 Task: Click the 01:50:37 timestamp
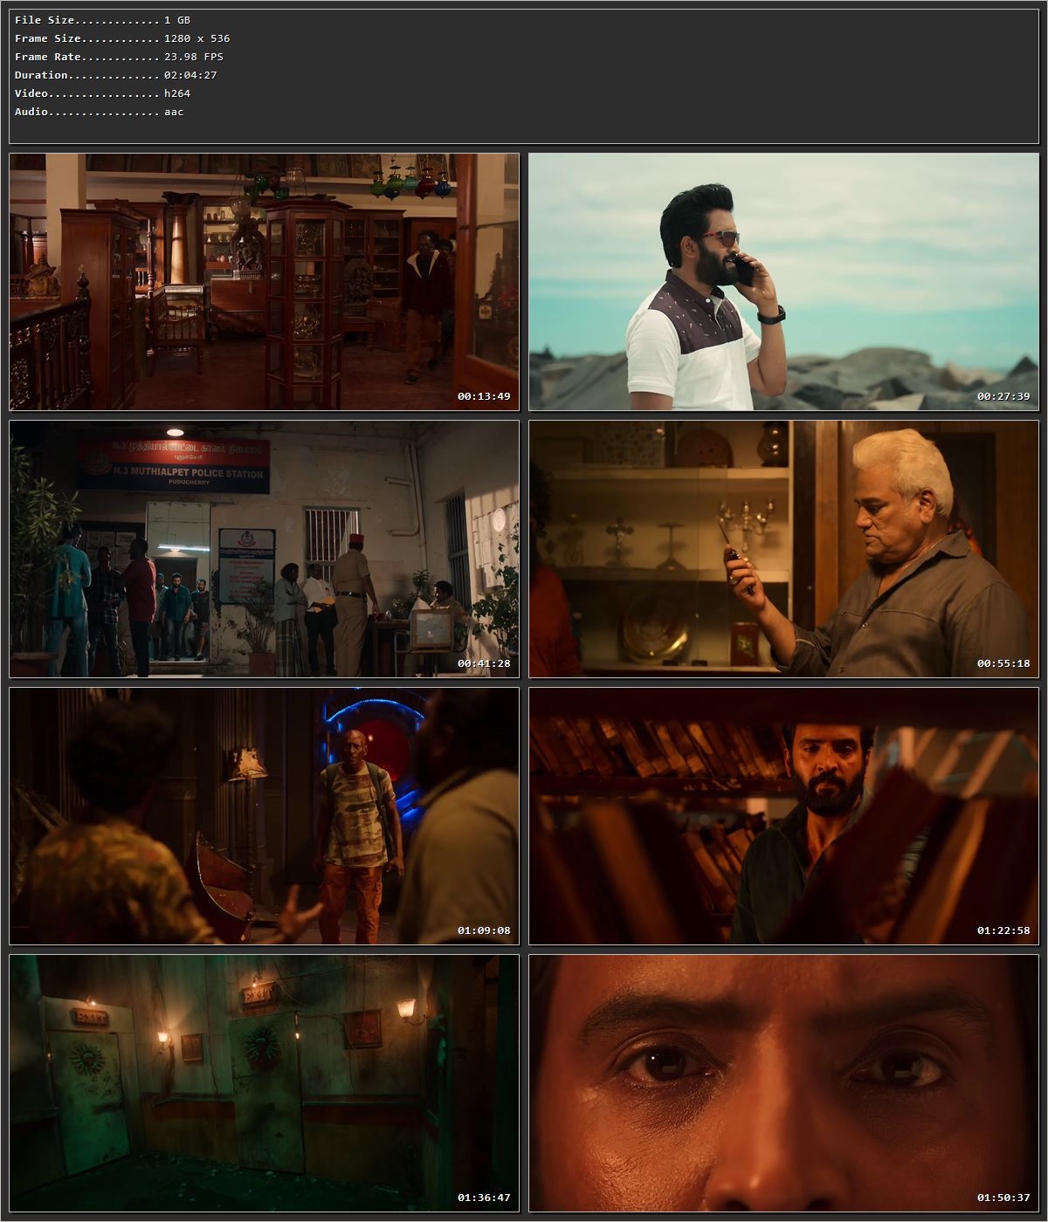(1003, 1198)
